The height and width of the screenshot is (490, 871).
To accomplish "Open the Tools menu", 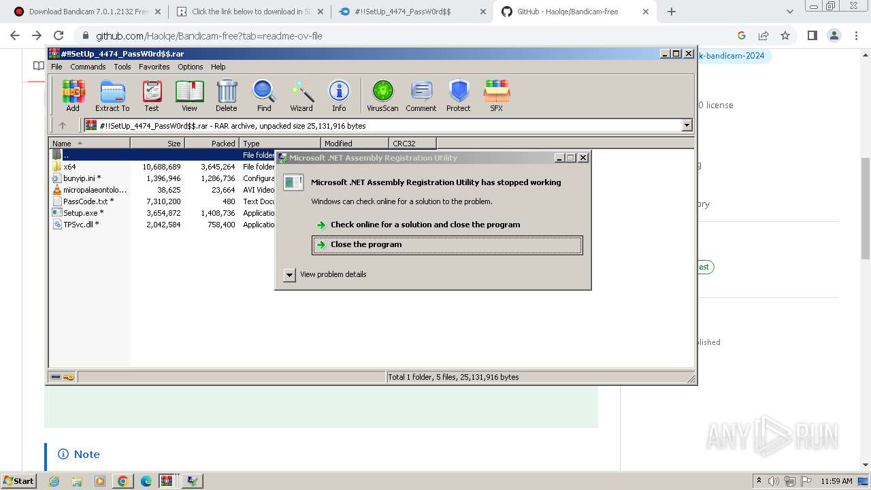I will click(122, 67).
